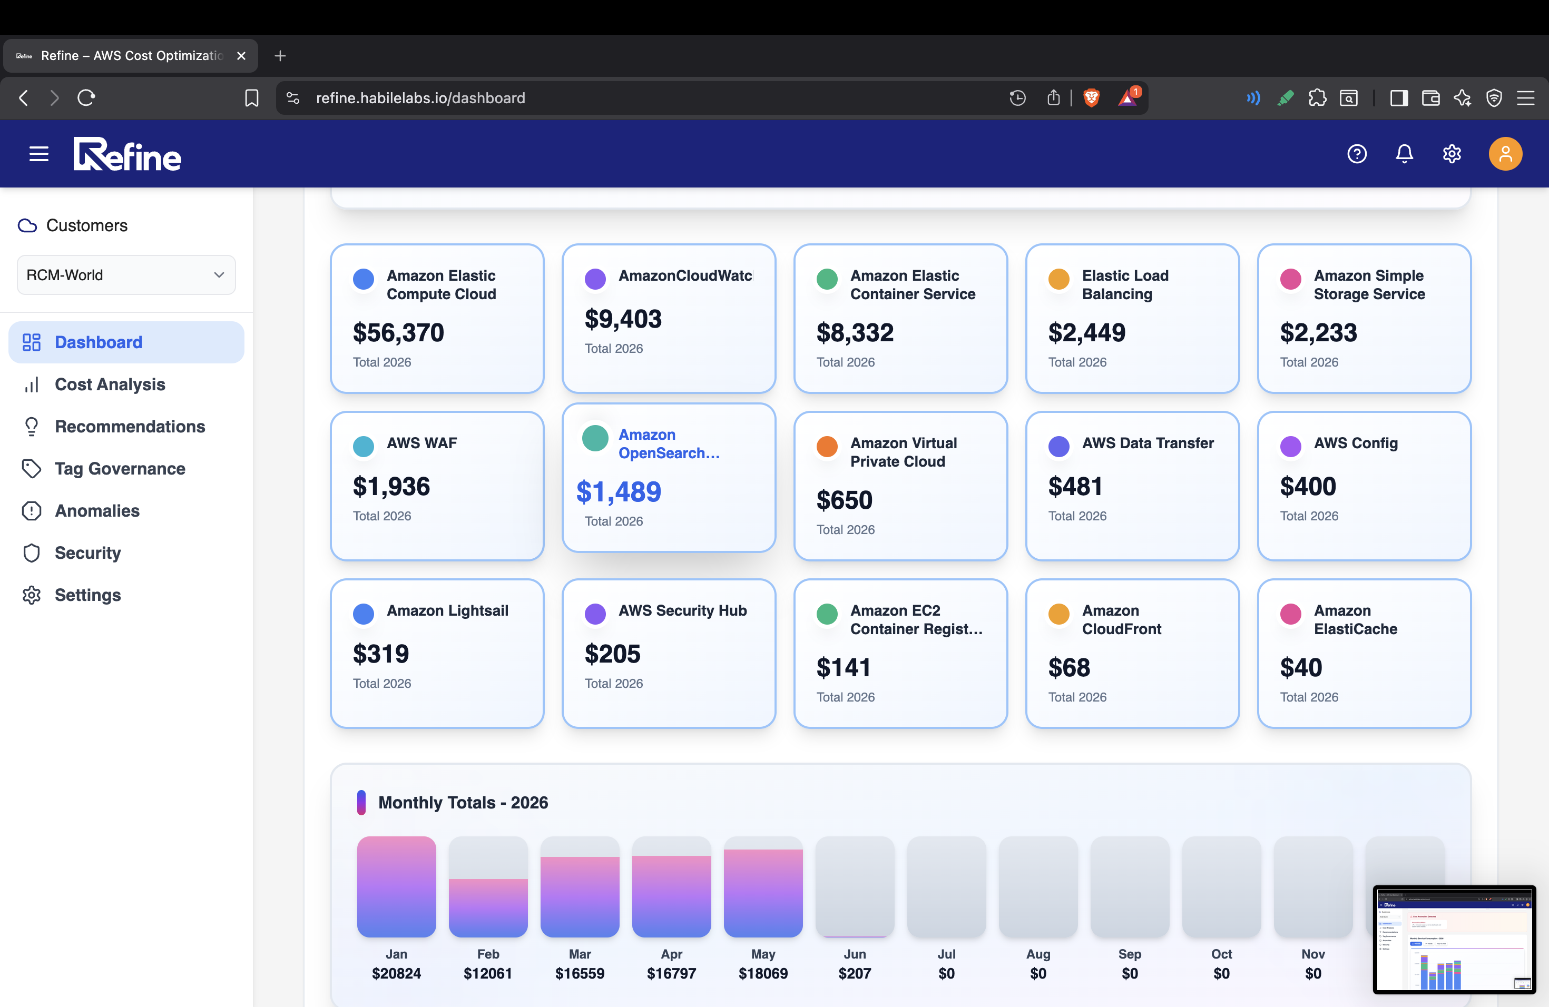Open Recommendations section

point(126,427)
